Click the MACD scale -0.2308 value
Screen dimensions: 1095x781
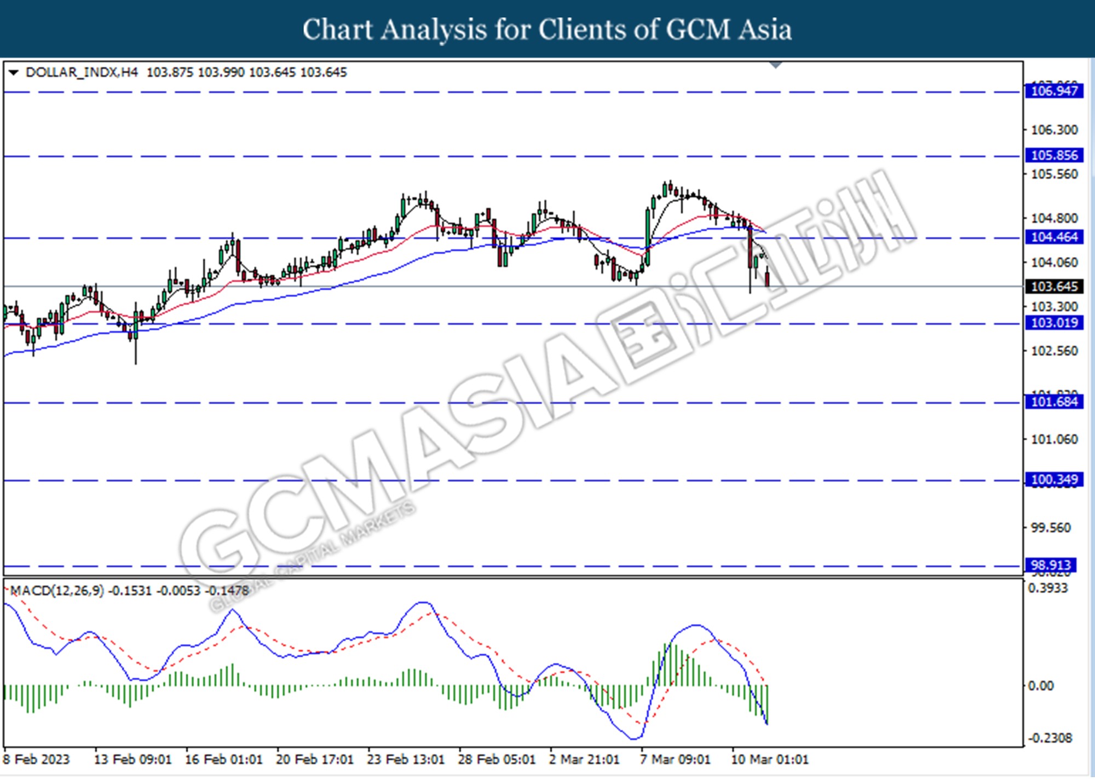pyautogui.click(x=1050, y=738)
